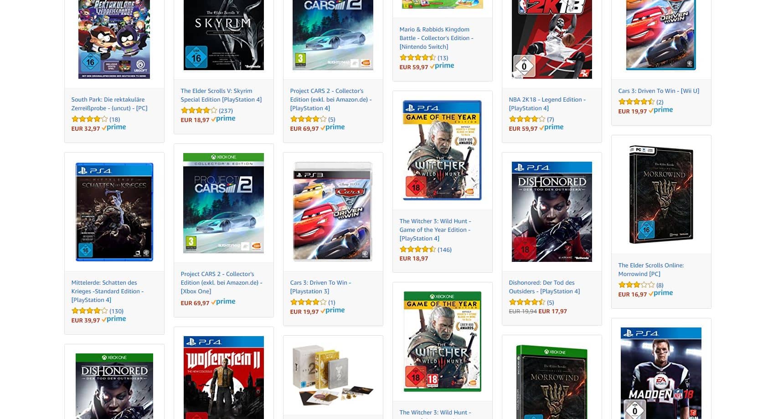768x419 pixels.
Task: Open Mario & Rabbids Kingdom Battle title link
Action: pos(436,38)
